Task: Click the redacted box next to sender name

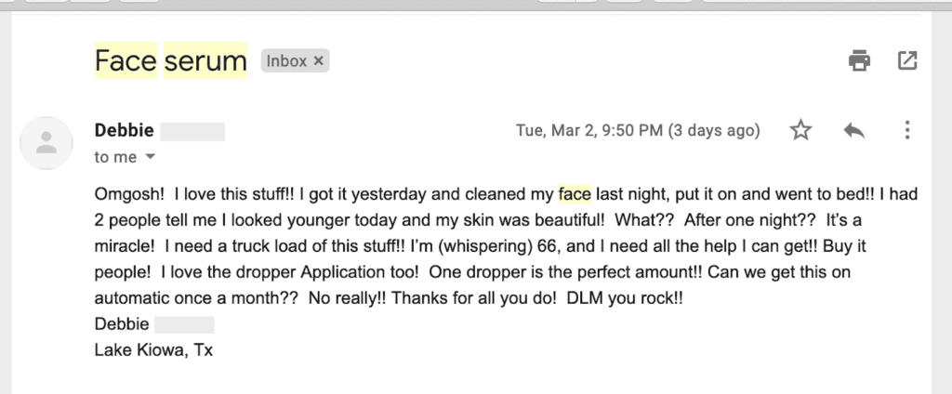Action: point(192,132)
